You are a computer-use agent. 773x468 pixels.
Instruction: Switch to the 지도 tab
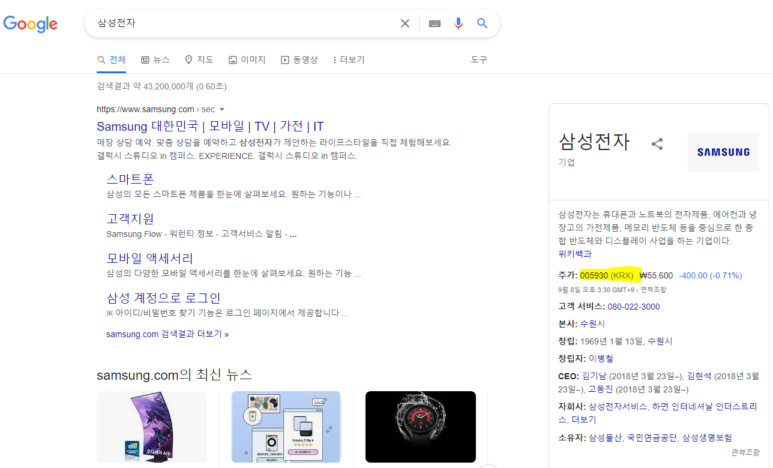coord(199,60)
